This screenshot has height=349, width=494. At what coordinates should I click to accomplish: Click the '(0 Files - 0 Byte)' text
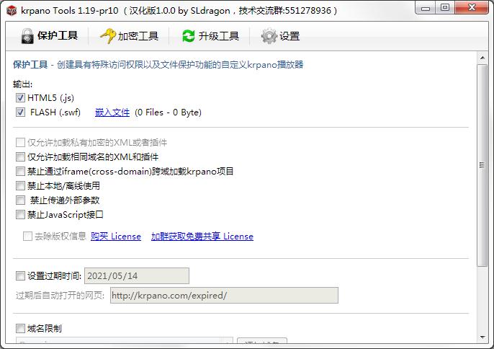click(x=169, y=112)
